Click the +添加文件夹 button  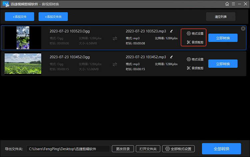(x=53, y=17)
